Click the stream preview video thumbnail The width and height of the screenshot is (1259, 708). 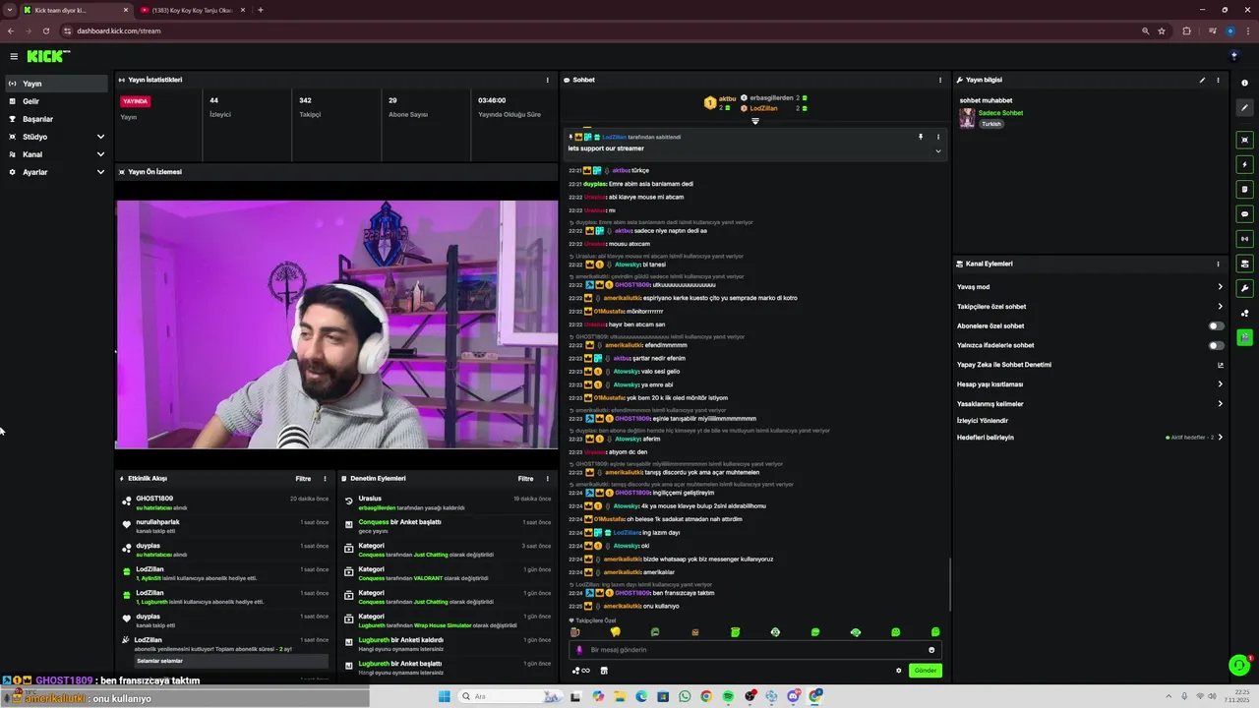tap(336, 324)
